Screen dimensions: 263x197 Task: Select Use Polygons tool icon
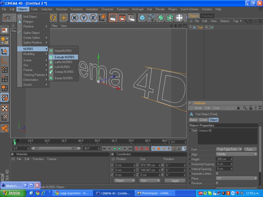(x=5, y=88)
